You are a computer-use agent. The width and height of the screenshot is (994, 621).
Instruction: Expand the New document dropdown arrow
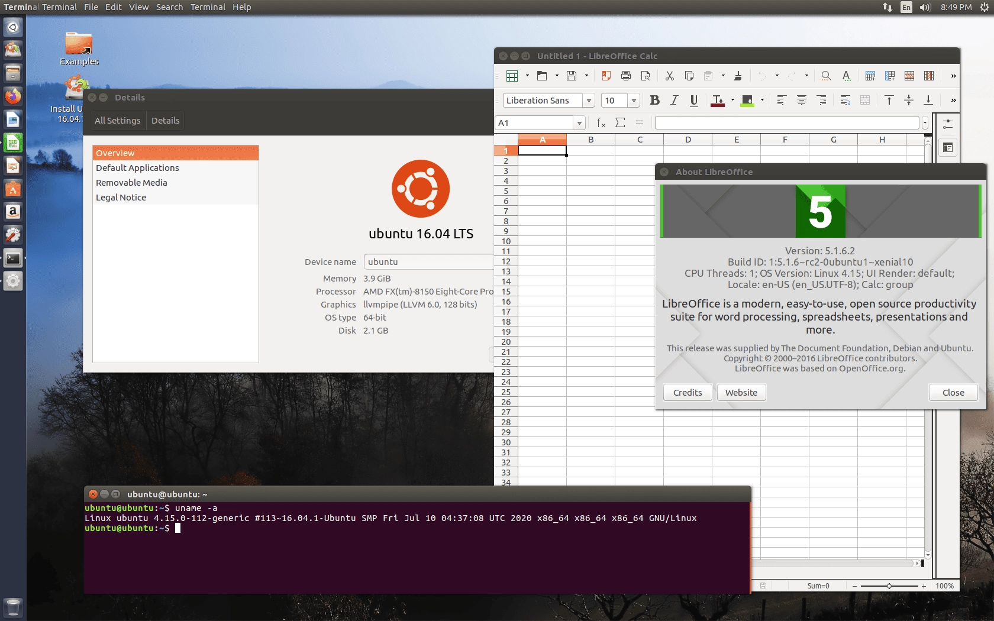click(527, 76)
